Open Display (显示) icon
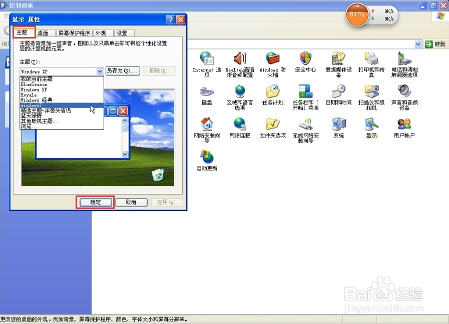Screen dimensions: 449x324 click(371, 124)
